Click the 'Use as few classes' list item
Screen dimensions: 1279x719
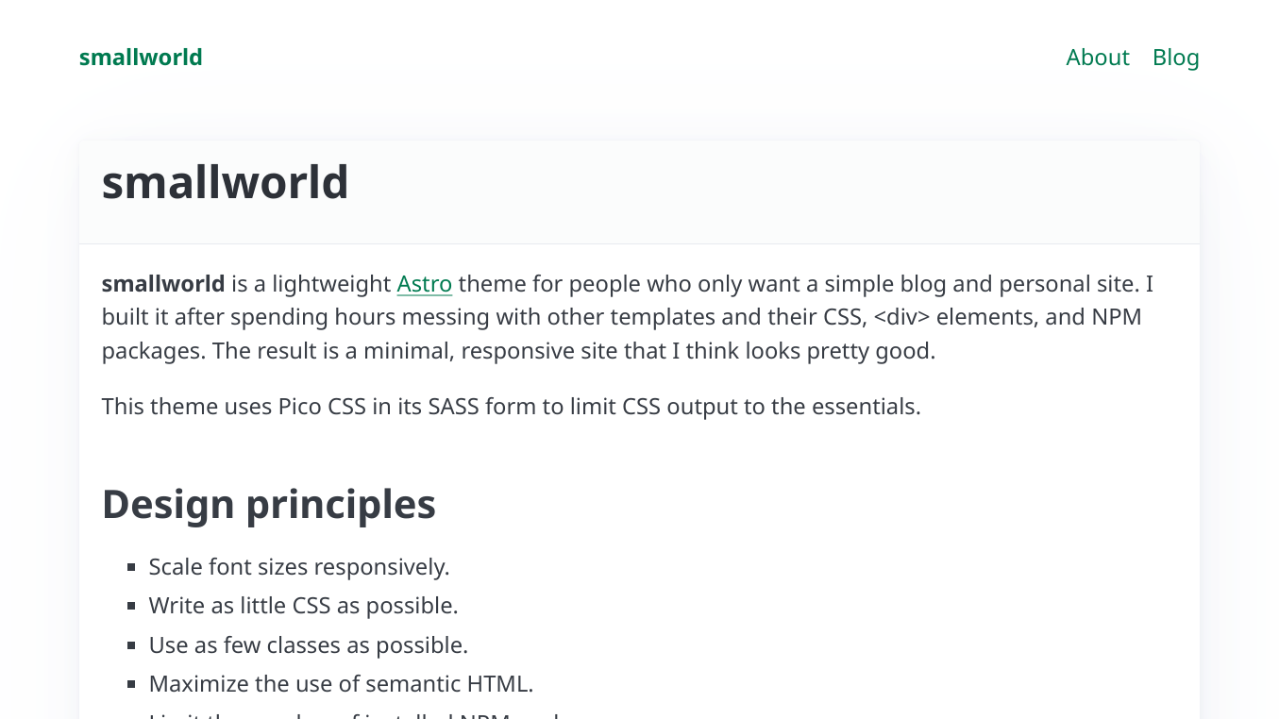pyautogui.click(x=308, y=644)
